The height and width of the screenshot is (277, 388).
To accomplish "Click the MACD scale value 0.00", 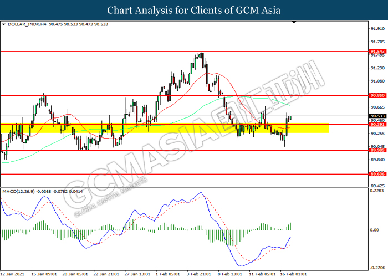I will tap(374, 230).
